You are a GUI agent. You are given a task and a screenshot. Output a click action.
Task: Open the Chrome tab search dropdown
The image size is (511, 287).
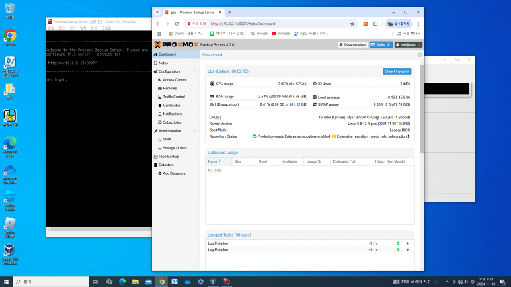157,12
